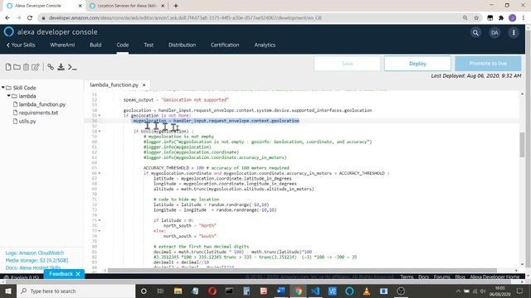
Task: Download the skill code with the download icon
Action: (x=61, y=67)
